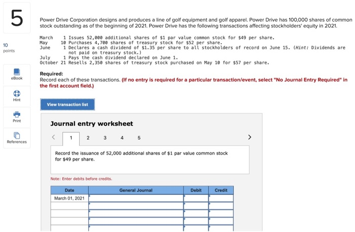The image size is (355, 232).
Task: Click Debit field in third row
Action: click(x=196, y=214)
